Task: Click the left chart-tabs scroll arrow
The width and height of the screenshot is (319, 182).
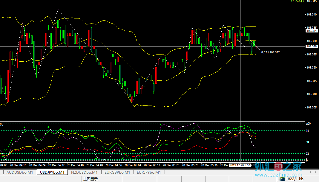Action: click(x=310, y=172)
